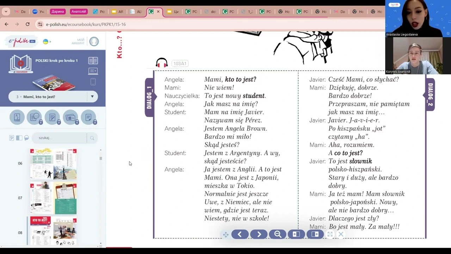
Task: Open the move/drag toolbar handle icon
Action: (225, 235)
